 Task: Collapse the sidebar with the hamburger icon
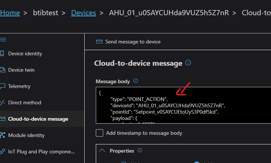pyautogui.click(x=3, y=39)
